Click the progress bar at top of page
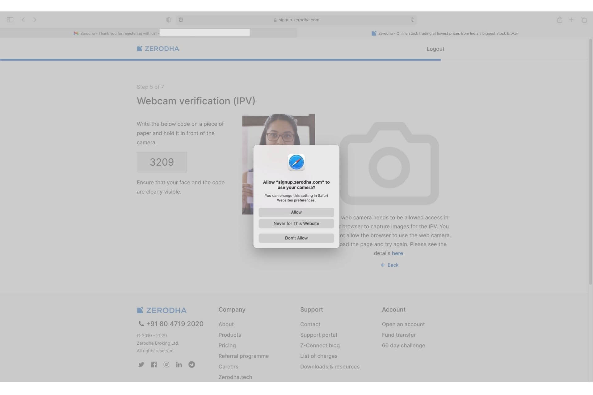593x395 pixels. tap(221, 60)
